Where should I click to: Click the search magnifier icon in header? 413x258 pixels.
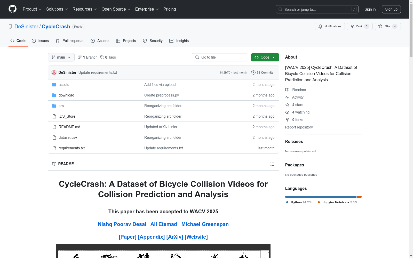(x=280, y=9)
